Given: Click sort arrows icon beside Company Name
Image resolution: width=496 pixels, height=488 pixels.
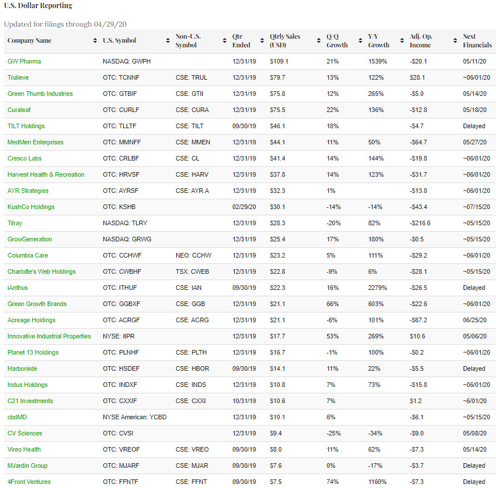Looking at the screenshot, I should coord(95,41).
